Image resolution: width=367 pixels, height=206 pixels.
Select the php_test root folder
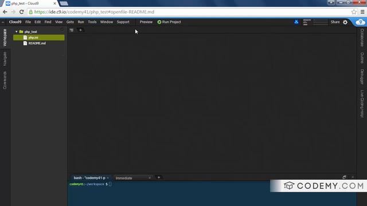pos(30,31)
